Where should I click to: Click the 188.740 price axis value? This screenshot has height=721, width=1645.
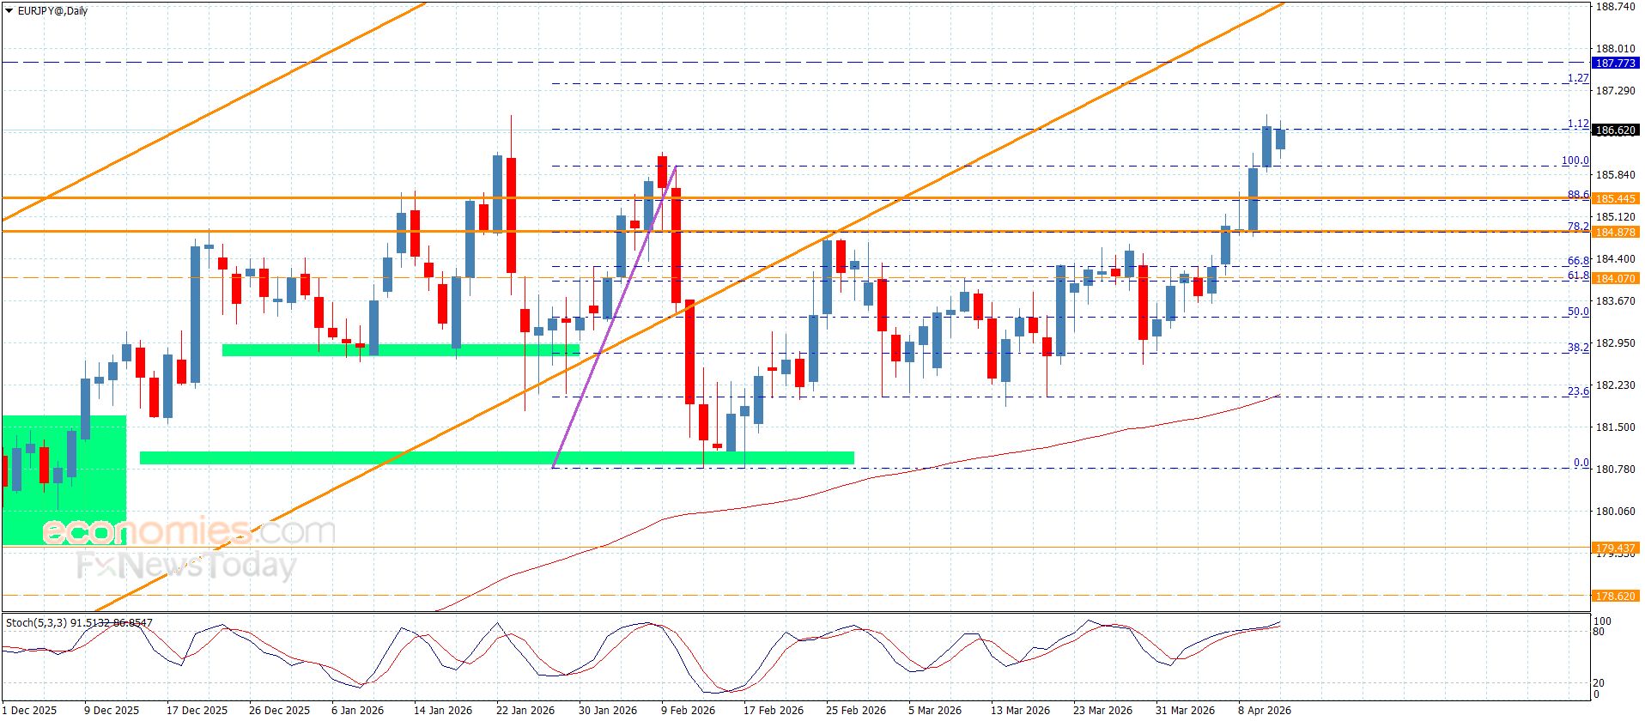coord(1615,7)
